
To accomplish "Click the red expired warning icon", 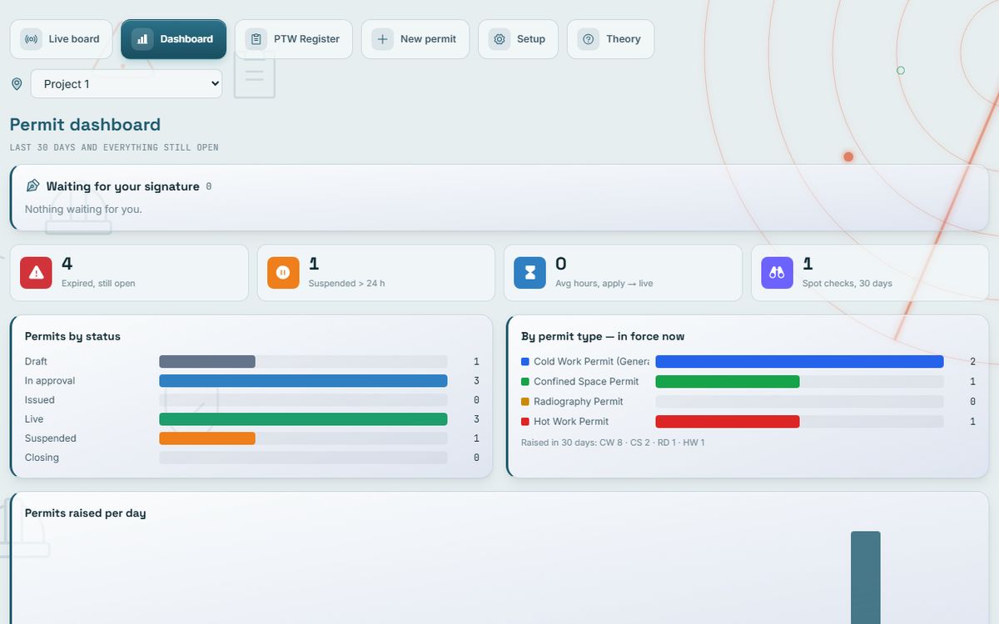I will point(36,273).
